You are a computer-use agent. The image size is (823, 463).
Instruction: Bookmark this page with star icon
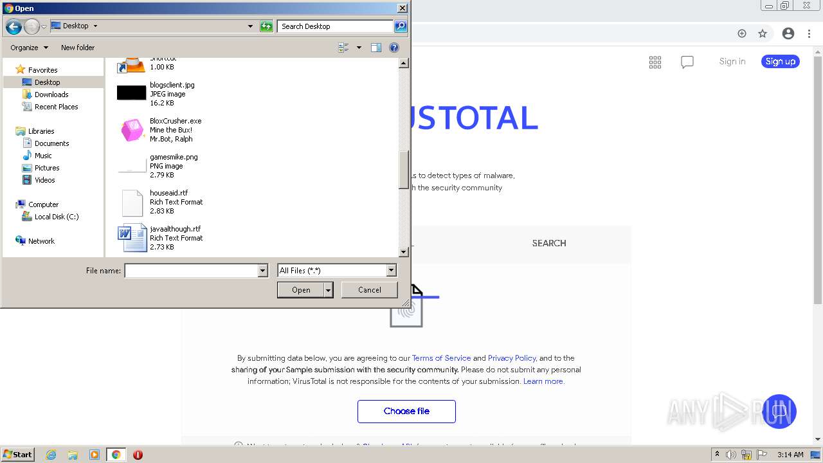click(x=763, y=33)
